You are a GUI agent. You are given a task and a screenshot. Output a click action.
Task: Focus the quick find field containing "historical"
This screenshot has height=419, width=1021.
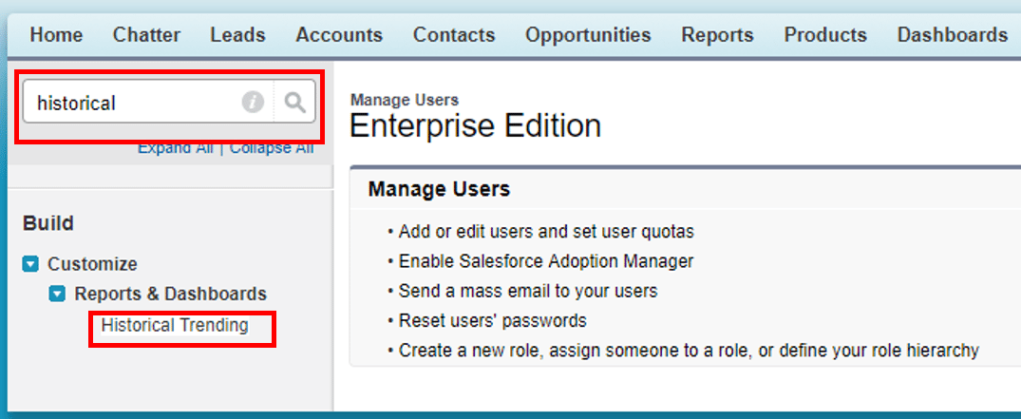coord(133,103)
